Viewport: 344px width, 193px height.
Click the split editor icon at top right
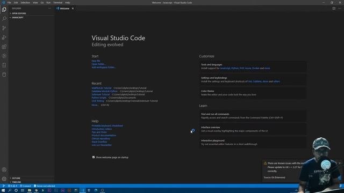coord(334,9)
